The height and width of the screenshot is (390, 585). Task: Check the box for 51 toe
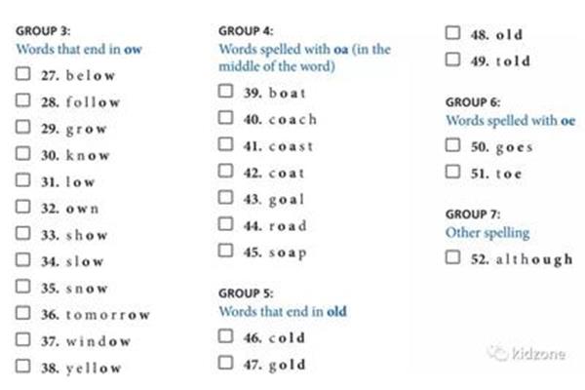click(x=453, y=172)
